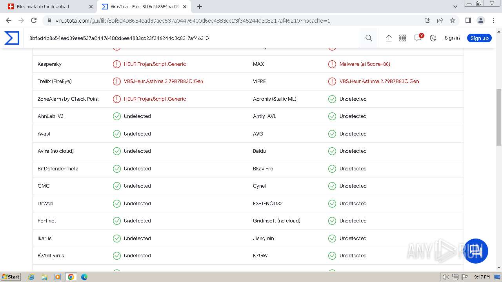
Task: Click the ESET-NOD32 vendor name
Action: pos(268,204)
